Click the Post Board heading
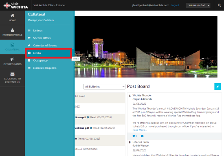 pos(138,86)
